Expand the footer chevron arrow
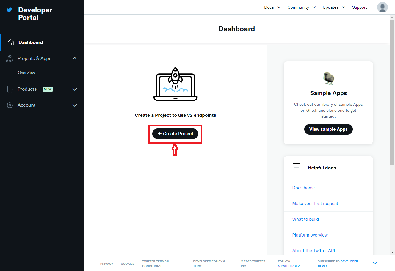Image resolution: width=395 pixels, height=271 pixels. point(375,263)
